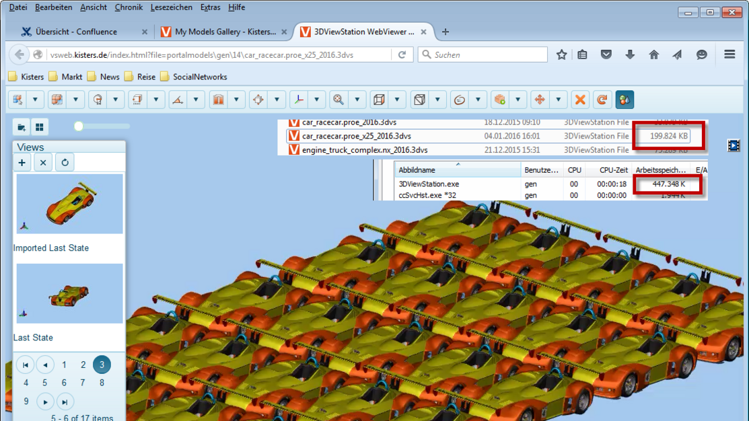Select page 2 in Views pager
This screenshot has height=421, width=749.
[x=83, y=365]
